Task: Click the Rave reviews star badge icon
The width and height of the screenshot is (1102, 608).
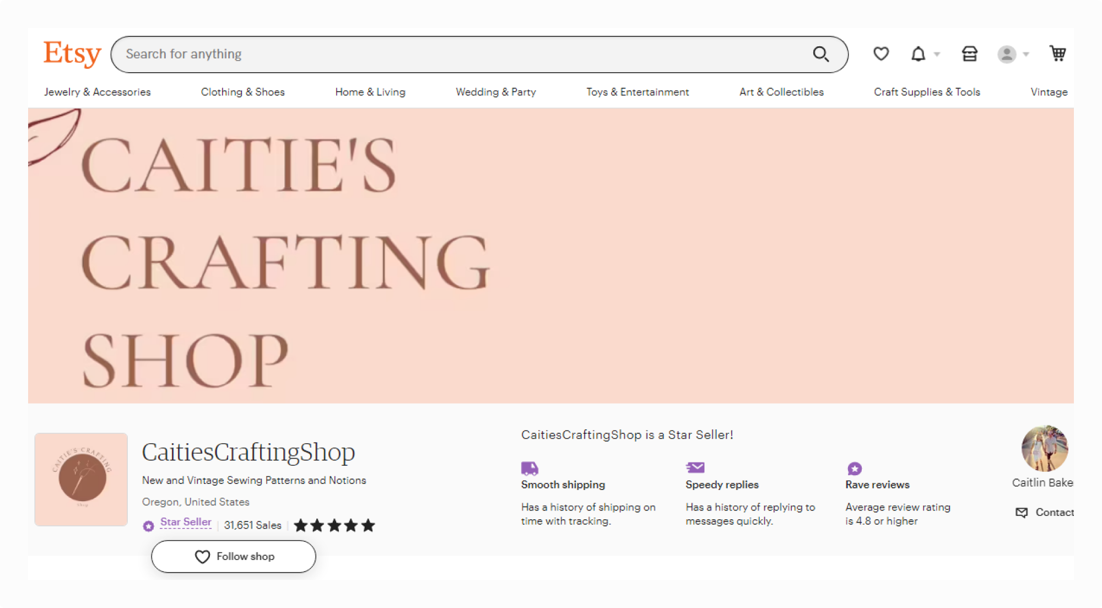Action: [x=855, y=469]
